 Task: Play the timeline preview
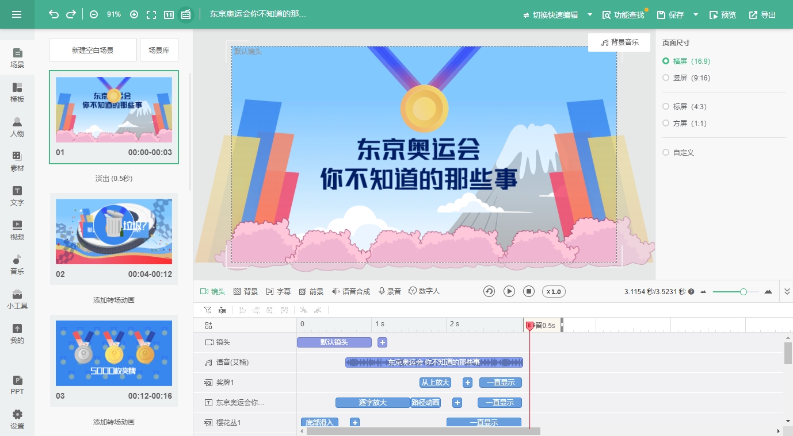509,291
